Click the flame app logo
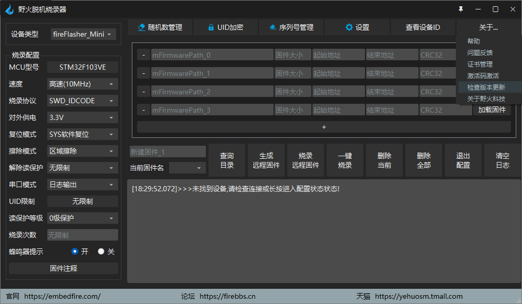 (x=9, y=9)
